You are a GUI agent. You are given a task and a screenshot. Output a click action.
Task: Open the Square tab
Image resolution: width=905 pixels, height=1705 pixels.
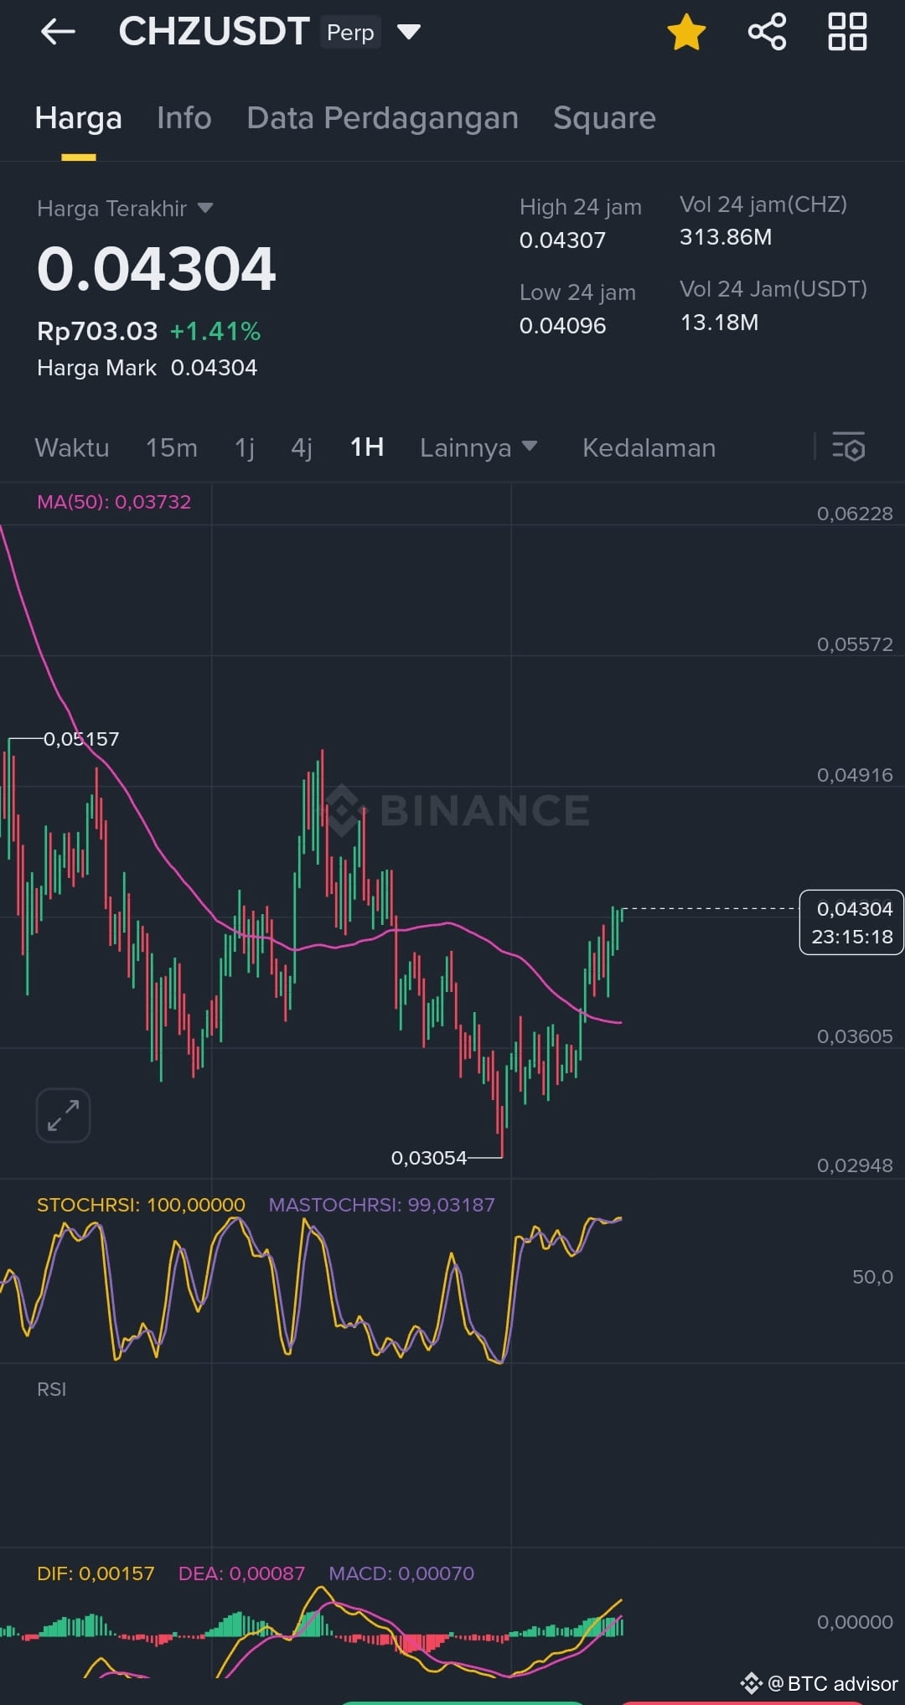[x=604, y=118]
